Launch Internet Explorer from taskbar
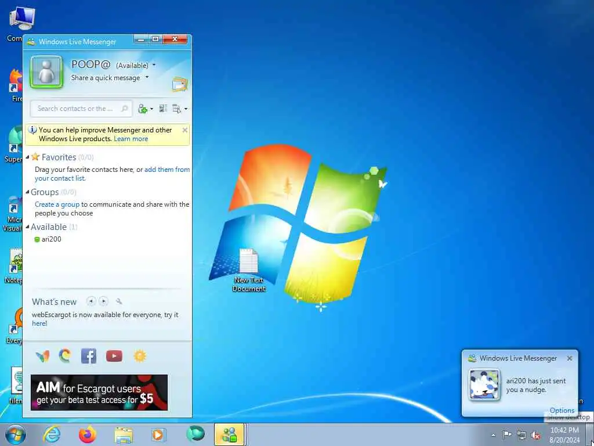This screenshot has height=446, width=594. point(52,434)
